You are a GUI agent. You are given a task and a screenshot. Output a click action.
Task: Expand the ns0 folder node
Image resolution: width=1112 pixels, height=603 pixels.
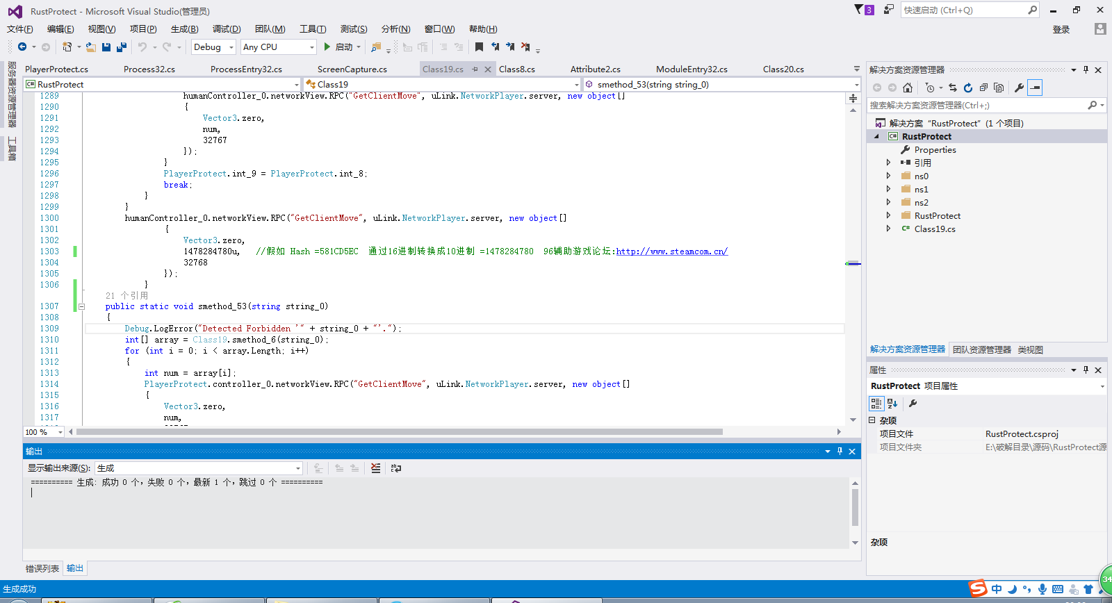(888, 176)
